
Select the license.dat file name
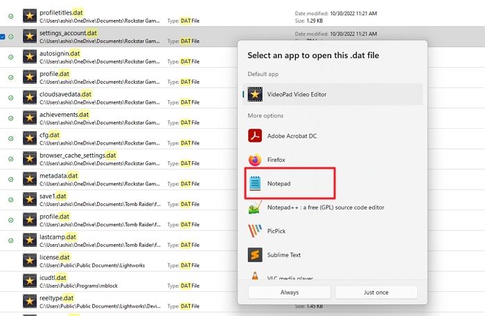click(x=55, y=257)
